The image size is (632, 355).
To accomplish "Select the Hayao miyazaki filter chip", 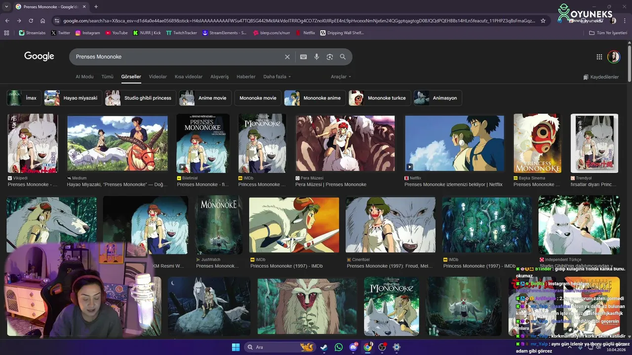I will point(73,98).
